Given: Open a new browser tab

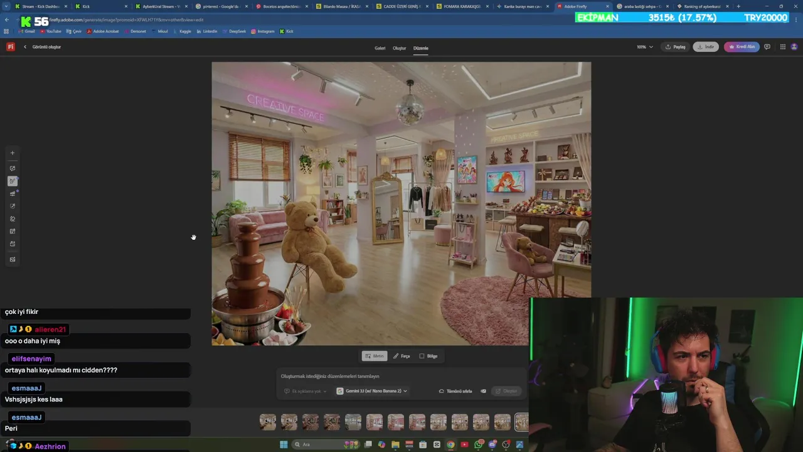Looking at the screenshot, I should [x=738, y=6].
